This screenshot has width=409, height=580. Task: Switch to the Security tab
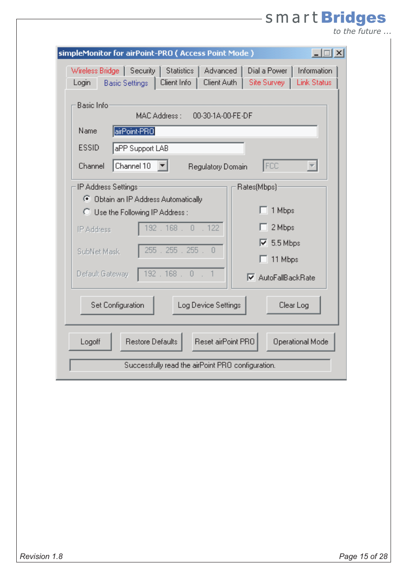tap(142, 71)
